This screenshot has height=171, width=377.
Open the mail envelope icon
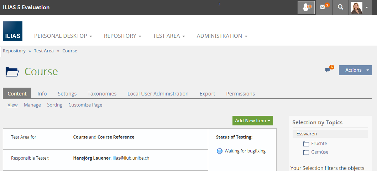(323, 7)
